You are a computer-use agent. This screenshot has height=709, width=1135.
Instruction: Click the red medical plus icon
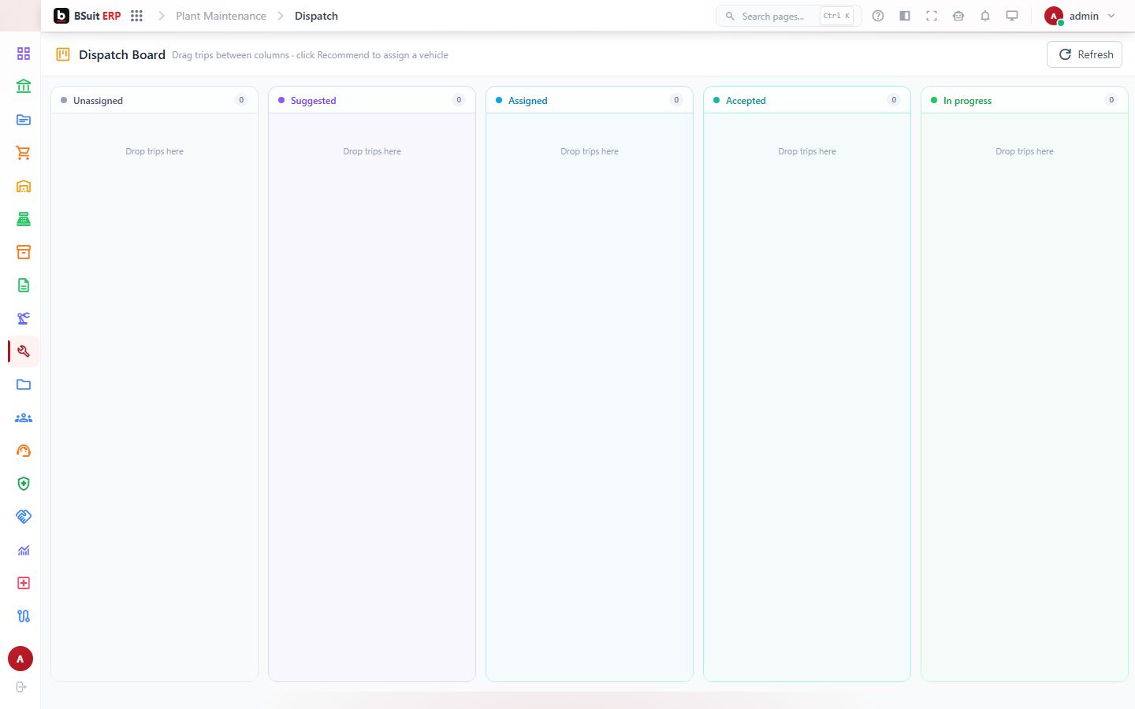tap(24, 583)
